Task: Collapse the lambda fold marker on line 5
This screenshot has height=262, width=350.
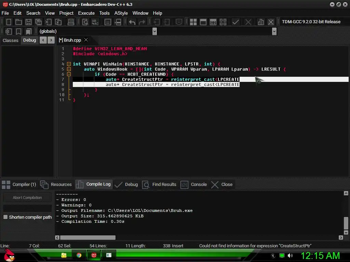Action: (69, 69)
